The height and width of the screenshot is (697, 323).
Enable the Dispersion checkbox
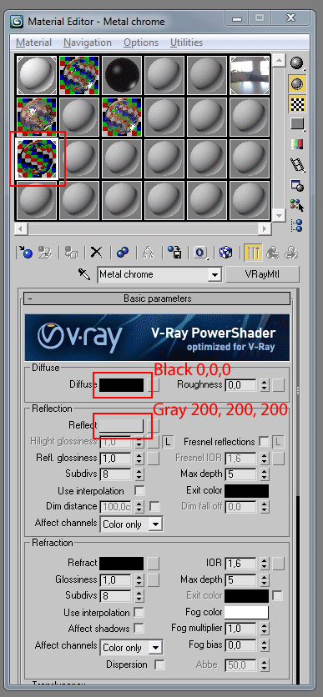159,664
